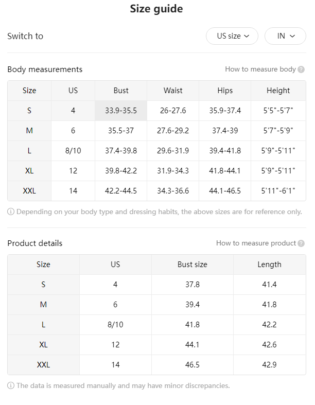Image resolution: width=315 pixels, height=405 pixels.
Task: Click the Waist column header
Action: pyautogui.click(x=173, y=91)
